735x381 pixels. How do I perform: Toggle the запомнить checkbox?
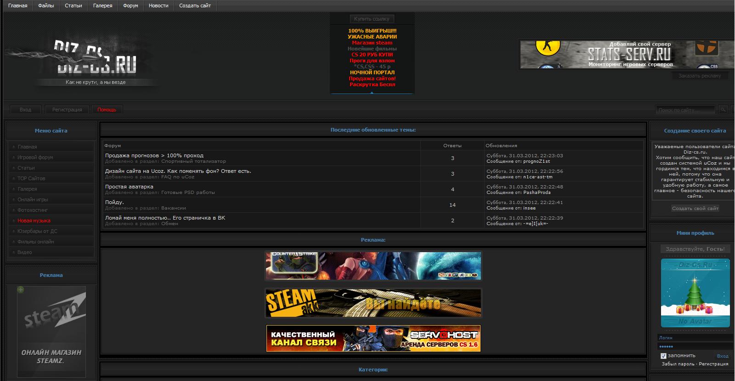coord(663,356)
